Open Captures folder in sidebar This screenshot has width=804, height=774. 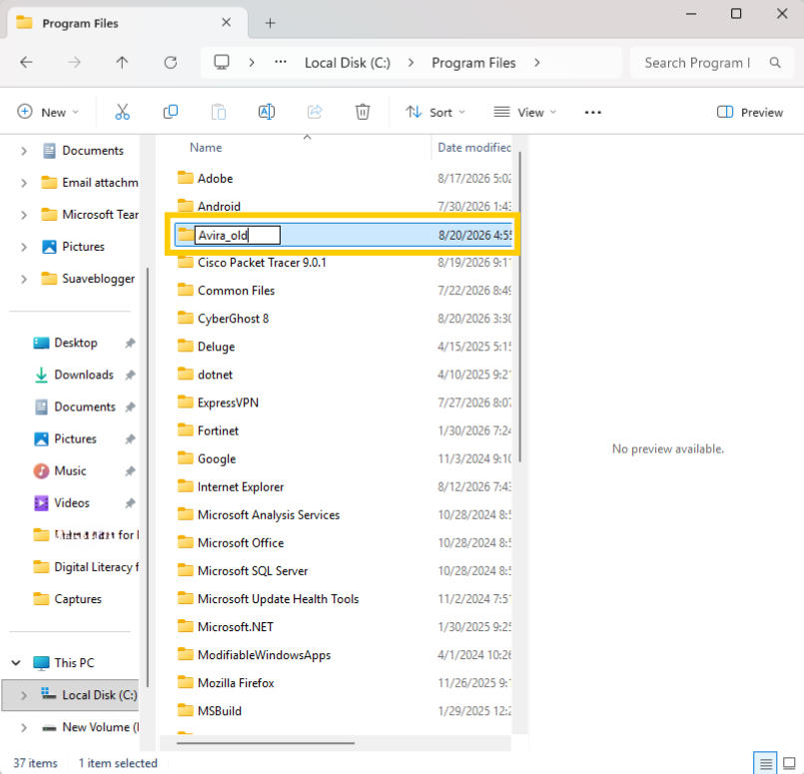[78, 599]
